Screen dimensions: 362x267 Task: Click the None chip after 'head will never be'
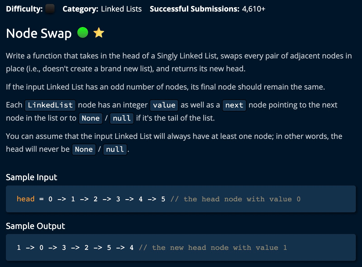(x=84, y=149)
